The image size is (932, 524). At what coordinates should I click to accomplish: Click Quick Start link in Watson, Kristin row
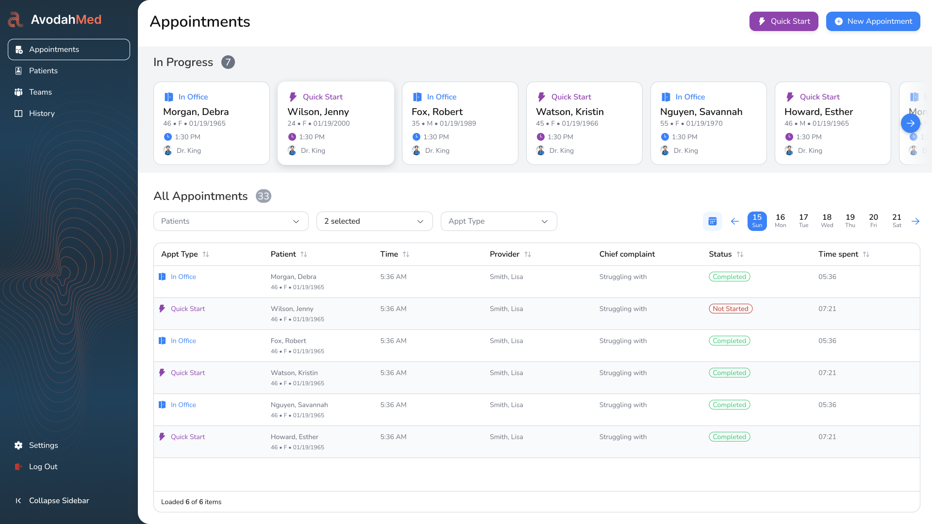click(188, 373)
